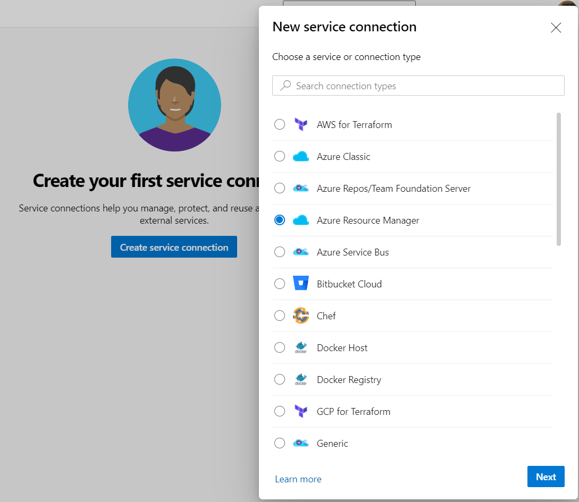Click the Terraform icon beside AWS for Terraform
The height and width of the screenshot is (502, 579).
click(301, 125)
